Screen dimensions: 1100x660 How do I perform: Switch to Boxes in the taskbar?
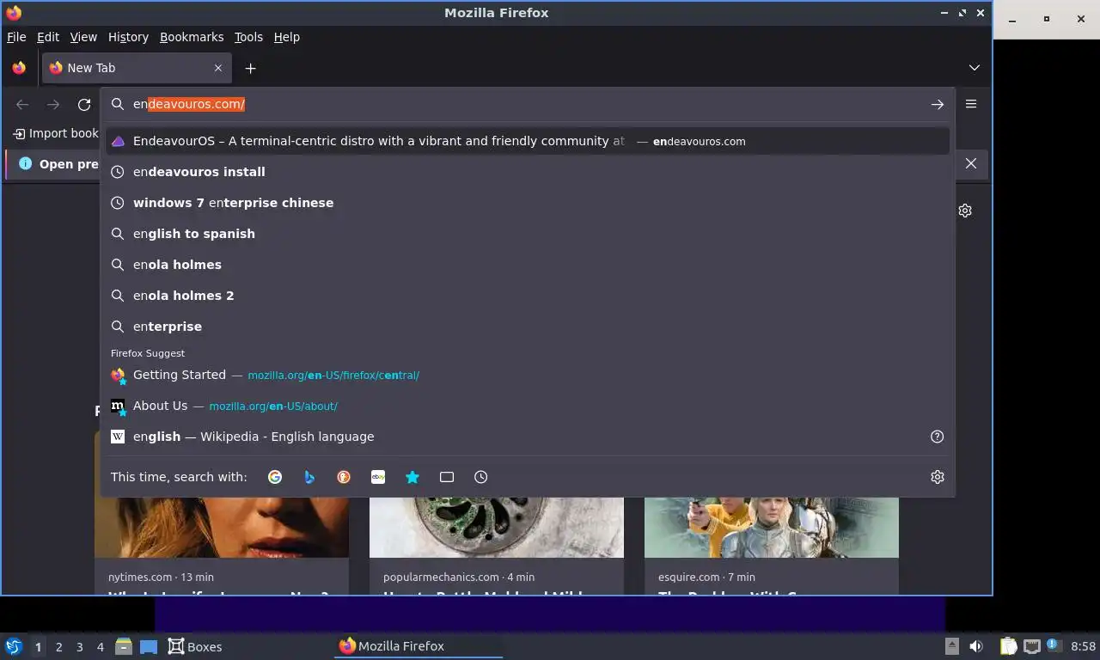coord(195,646)
